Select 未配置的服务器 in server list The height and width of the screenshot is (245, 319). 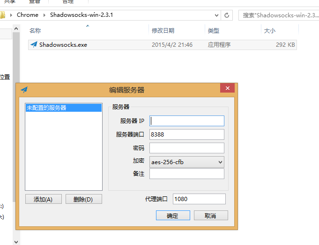[64, 108]
